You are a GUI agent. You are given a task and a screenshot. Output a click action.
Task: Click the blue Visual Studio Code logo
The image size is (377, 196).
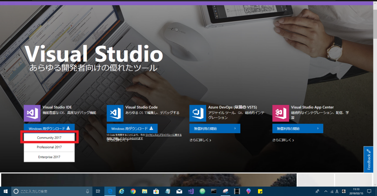[x=115, y=113]
